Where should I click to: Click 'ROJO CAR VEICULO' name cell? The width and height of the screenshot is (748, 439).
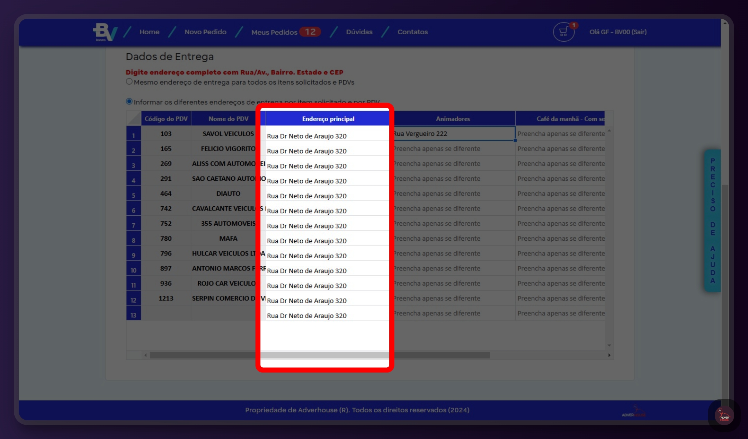click(228, 283)
